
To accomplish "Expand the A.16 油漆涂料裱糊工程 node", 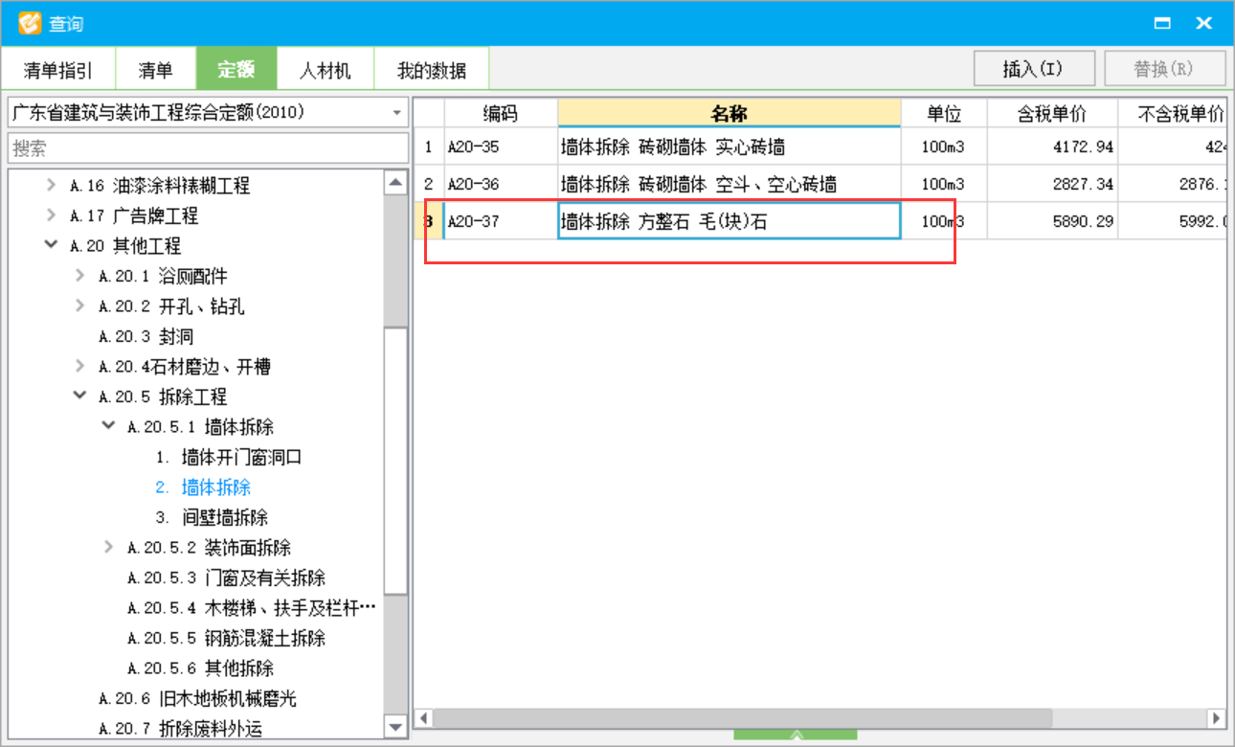I will [51, 185].
